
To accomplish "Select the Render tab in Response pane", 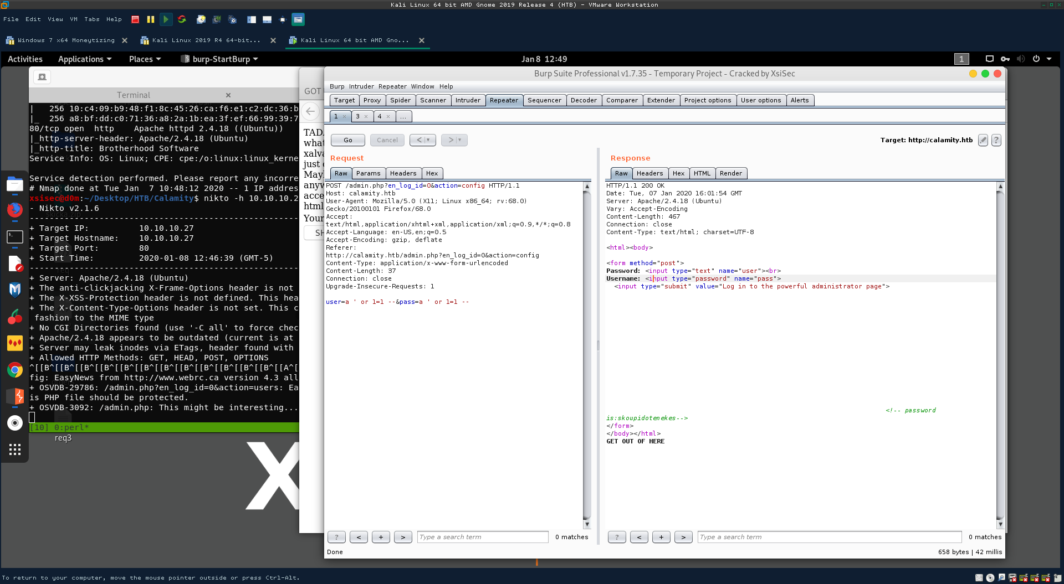I will click(730, 173).
